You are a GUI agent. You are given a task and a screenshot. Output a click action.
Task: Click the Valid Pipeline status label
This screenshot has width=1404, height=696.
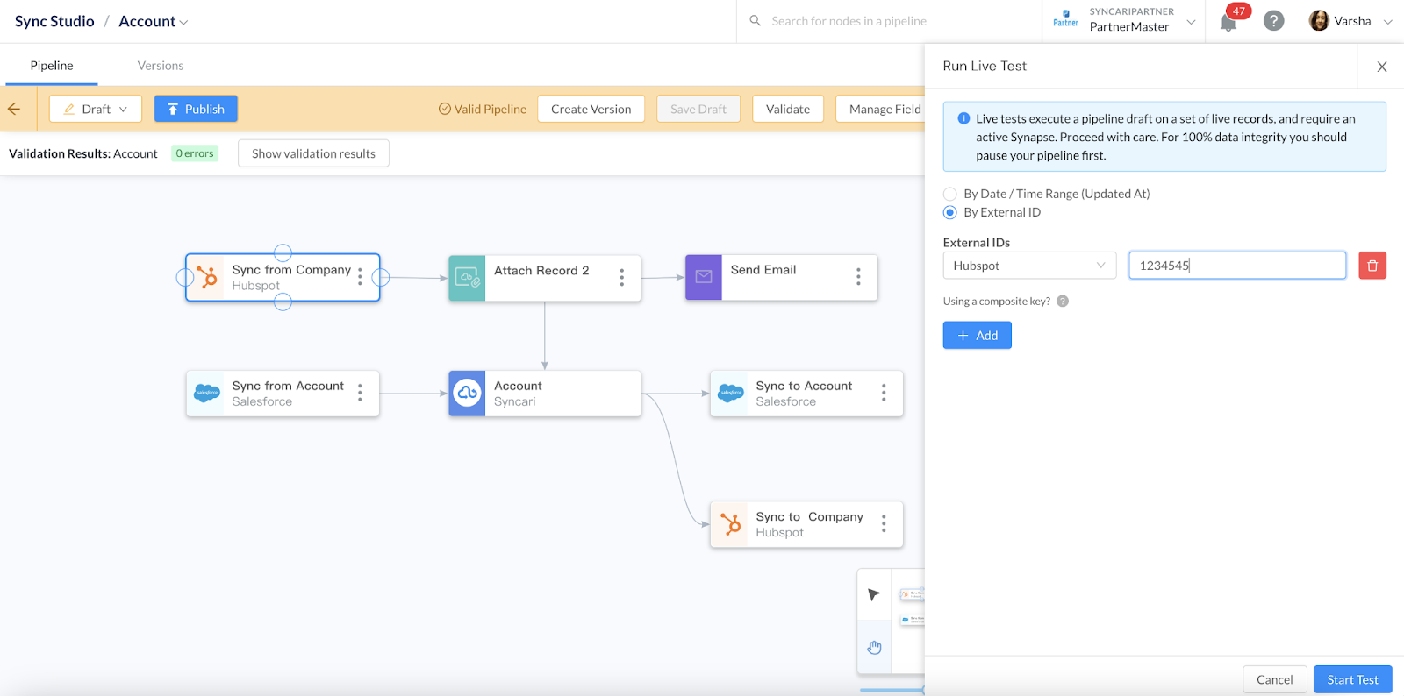483,109
